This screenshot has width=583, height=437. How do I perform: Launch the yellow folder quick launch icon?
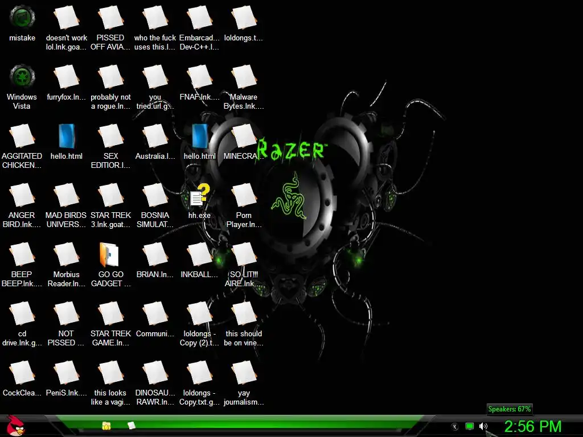click(106, 426)
